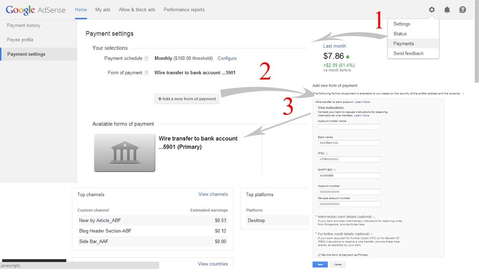The width and height of the screenshot is (479, 269).
Task: Click the Side Bar_AAF channel row
Action: click(x=153, y=241)
